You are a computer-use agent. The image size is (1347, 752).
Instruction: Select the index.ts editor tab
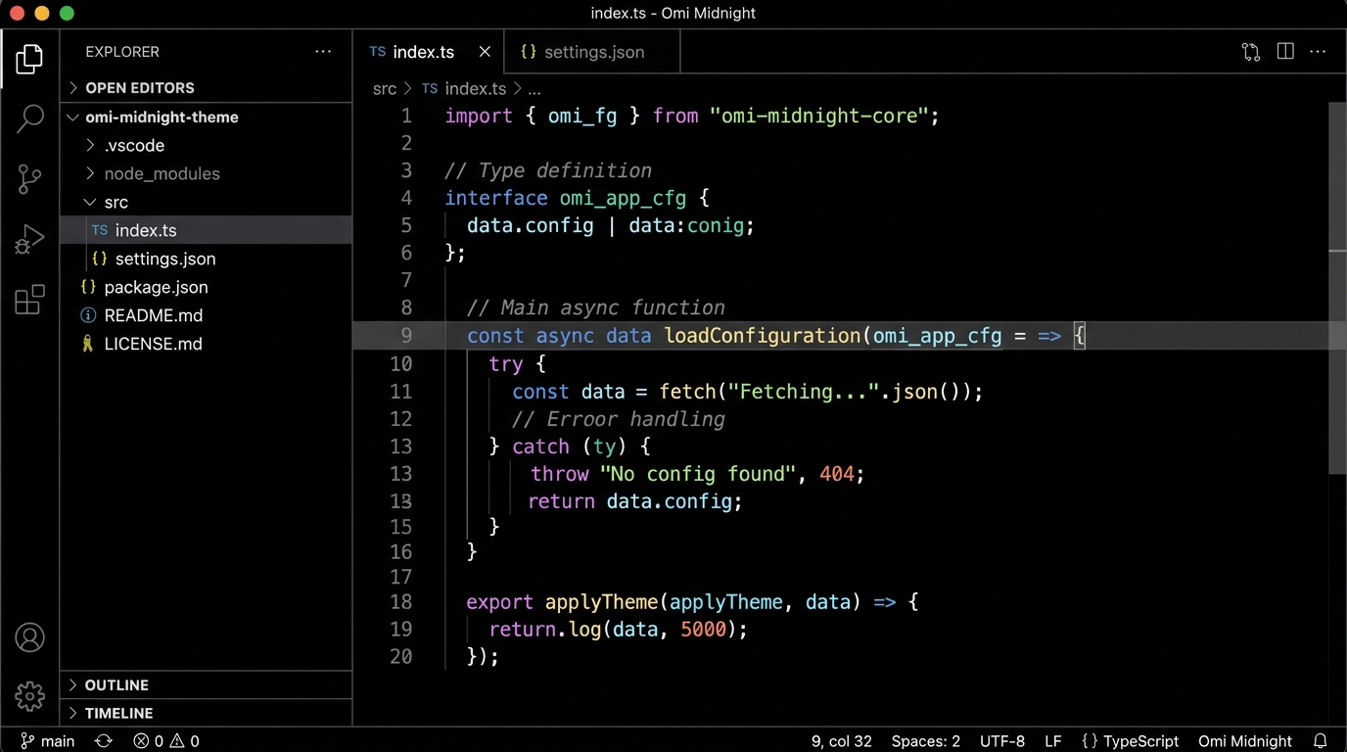[x=429, y=52]
